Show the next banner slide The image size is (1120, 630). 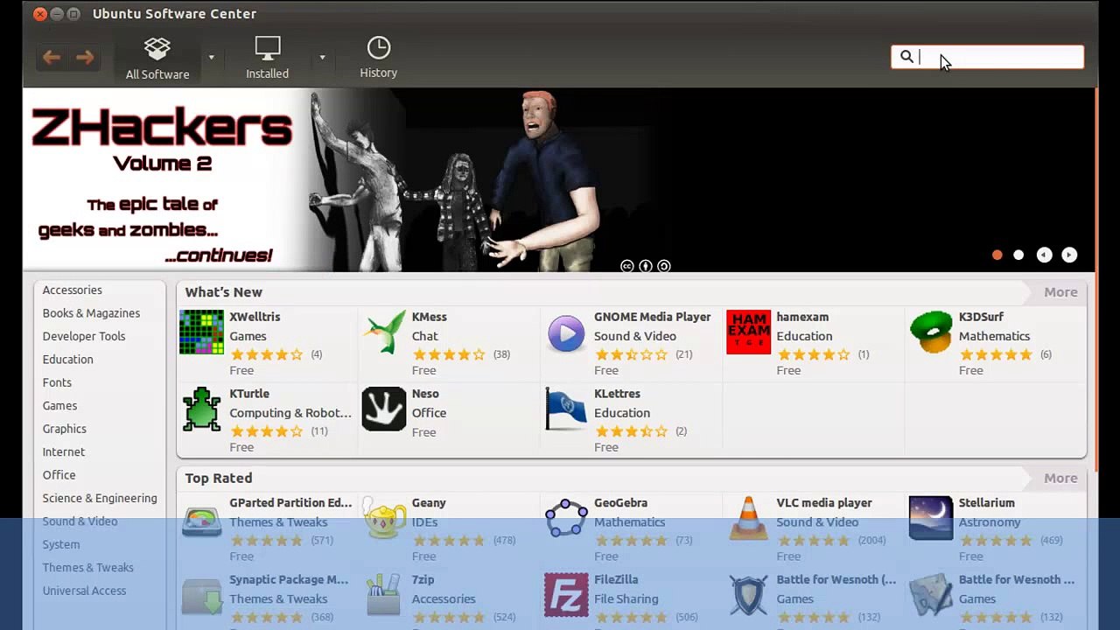(1069, 255)
